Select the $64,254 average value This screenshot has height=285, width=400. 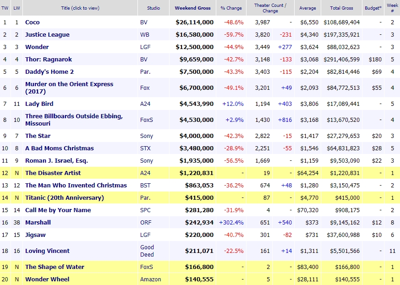pyautogui.click(x=307, y=173)
